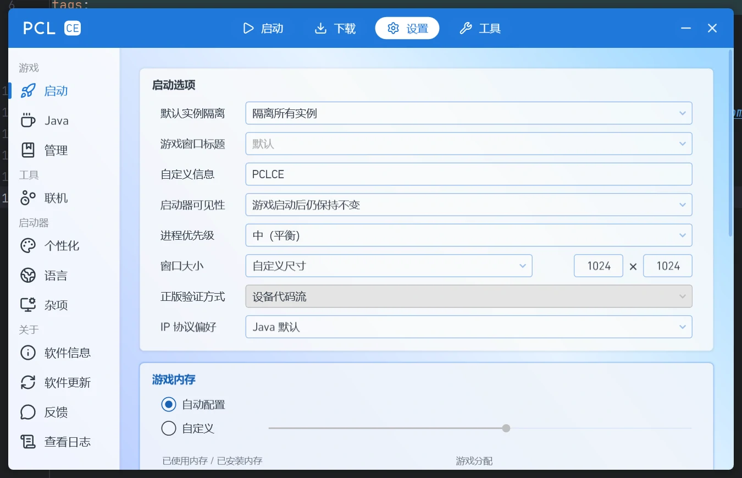Image resolution: width=742 pixels, height=478 pixels.
Task: Select the 自定义 memory radio button
Action: coord(169,428)
